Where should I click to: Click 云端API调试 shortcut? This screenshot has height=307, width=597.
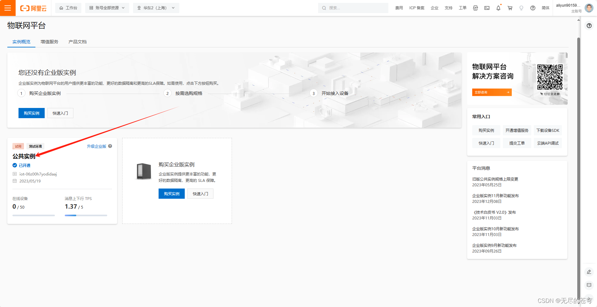(548, 143)
